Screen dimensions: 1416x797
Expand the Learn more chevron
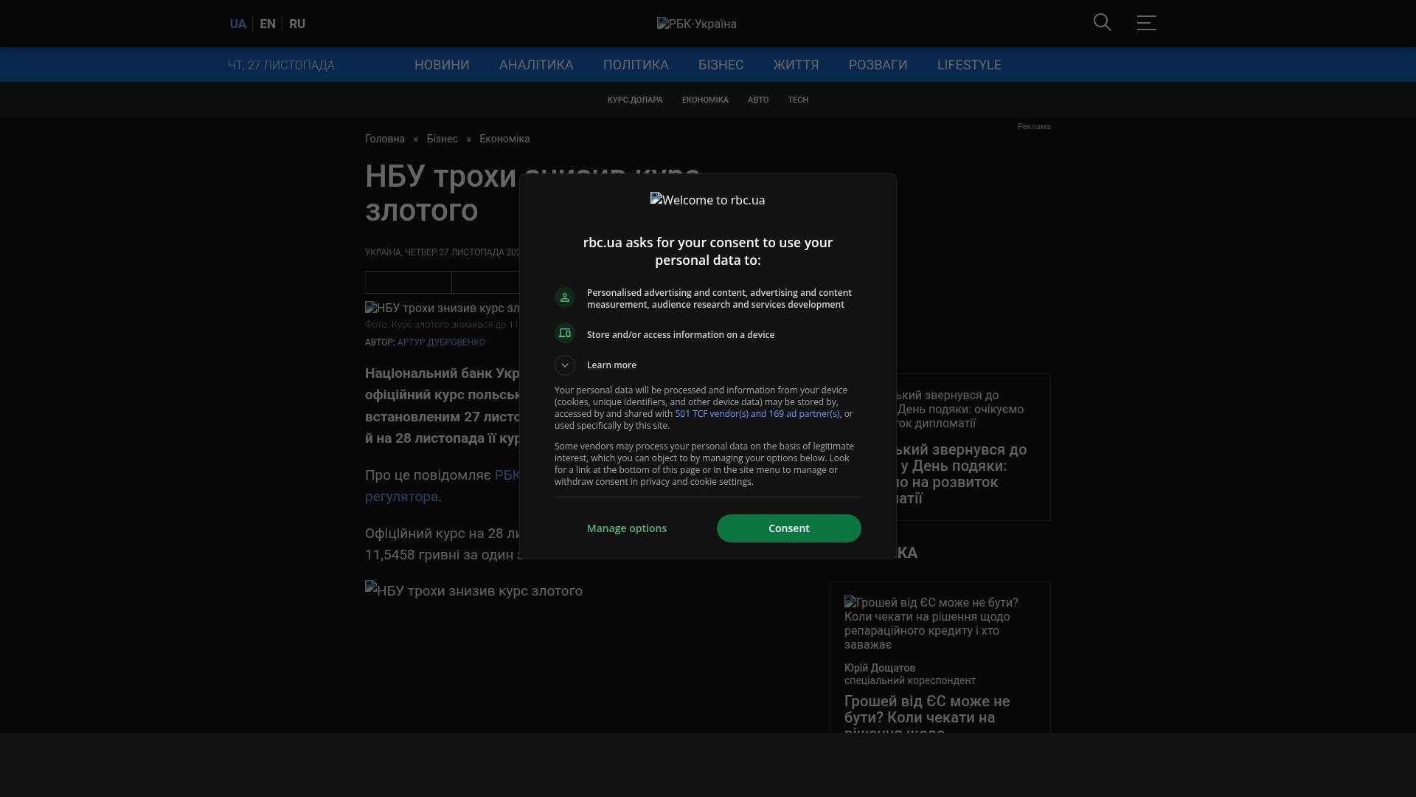click(565, 365)
